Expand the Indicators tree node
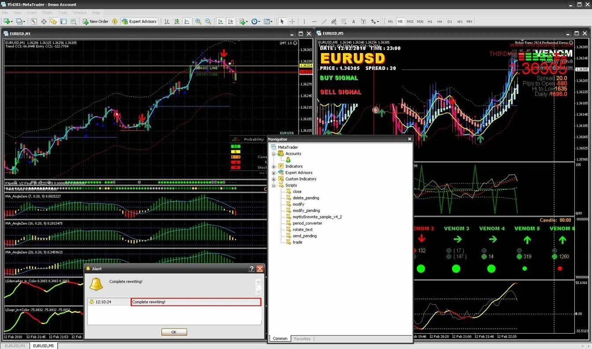 274,167
